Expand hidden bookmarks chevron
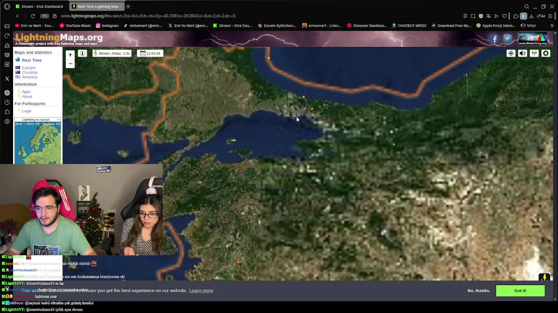This screenshot has width=558, height=313. 551,26
